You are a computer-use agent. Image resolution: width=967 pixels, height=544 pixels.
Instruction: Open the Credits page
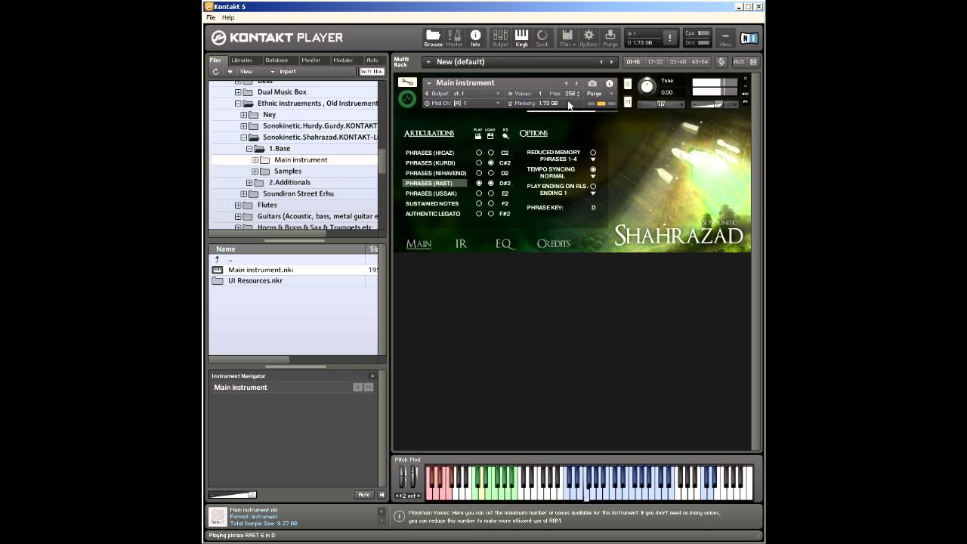[x=553, y=243]
